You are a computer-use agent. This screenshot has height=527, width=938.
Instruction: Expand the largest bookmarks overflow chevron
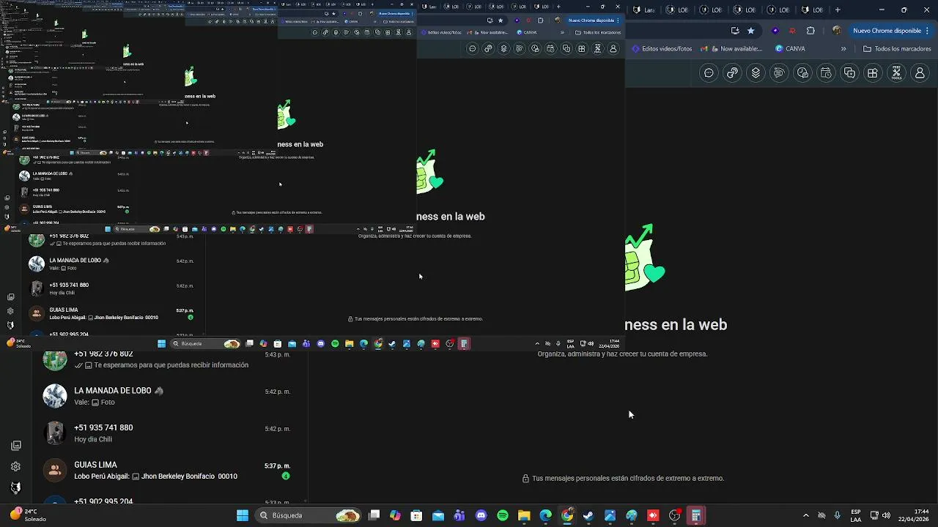[x=843, y=49]
